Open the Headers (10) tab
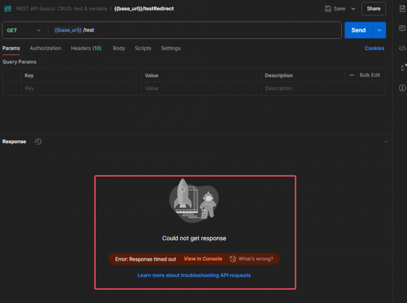This screenshot has height=303, width=407. pos(86,49)
